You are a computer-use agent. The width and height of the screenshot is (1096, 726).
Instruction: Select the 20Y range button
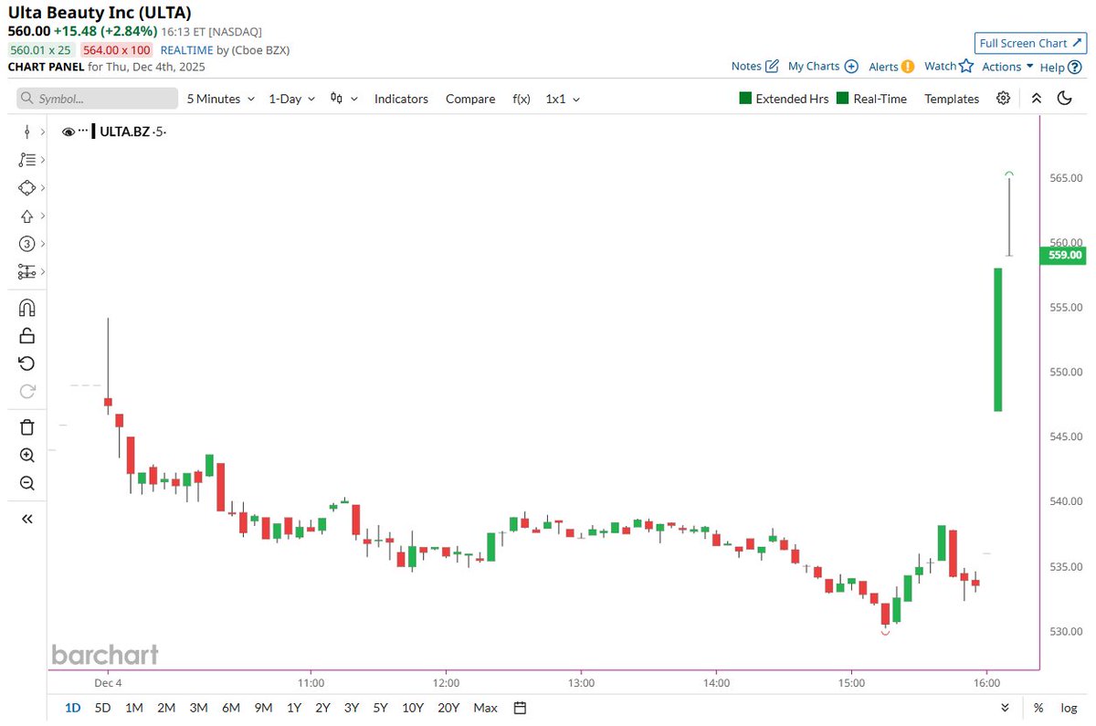tap(448, 708)
